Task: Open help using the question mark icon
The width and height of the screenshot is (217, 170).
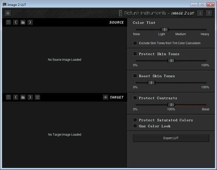Action: (x=209, y=13)
